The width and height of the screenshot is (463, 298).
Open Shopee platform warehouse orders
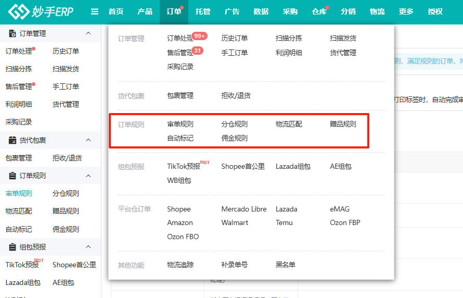click(179, 209)
